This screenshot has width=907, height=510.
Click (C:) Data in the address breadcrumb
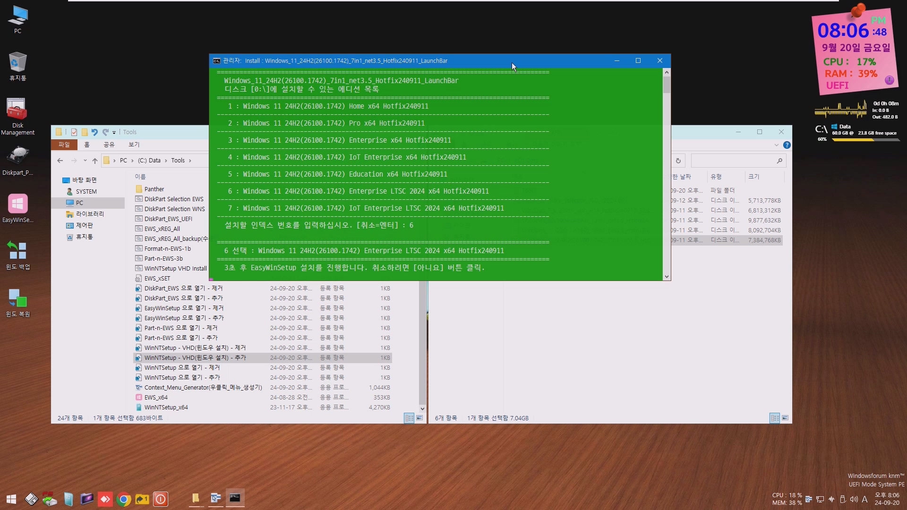[x=149, y=161]
